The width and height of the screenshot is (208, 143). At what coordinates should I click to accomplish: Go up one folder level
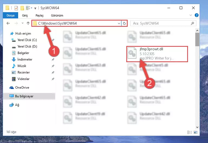tap(28, 23)
